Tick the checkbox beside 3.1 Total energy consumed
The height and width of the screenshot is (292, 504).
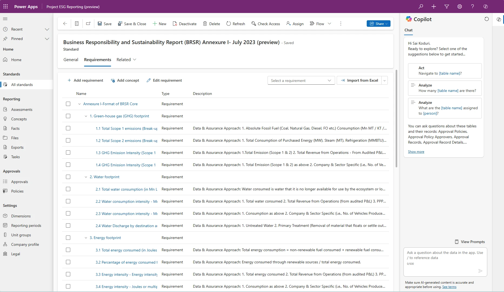pos(68,250)
